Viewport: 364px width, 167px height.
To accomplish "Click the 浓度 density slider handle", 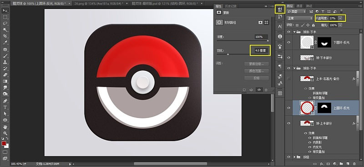I will click(268, 40).
